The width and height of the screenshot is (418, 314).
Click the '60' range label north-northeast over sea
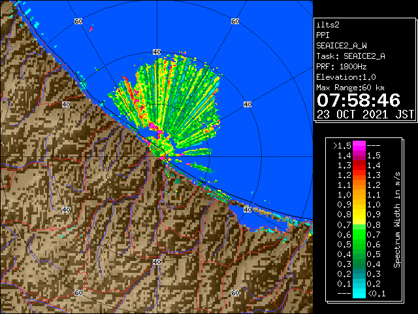235,21
